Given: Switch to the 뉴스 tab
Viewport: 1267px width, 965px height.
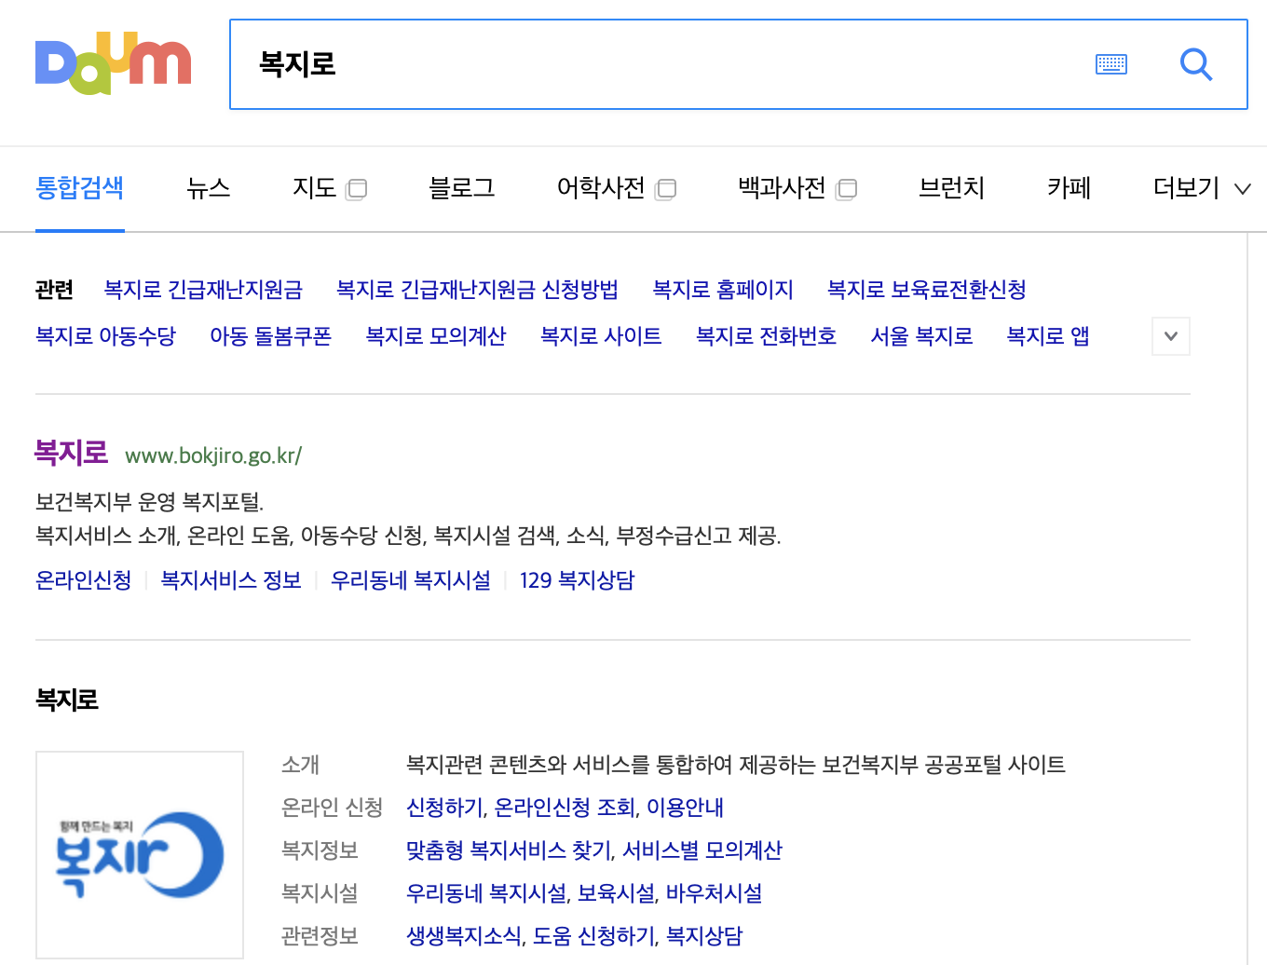Looking at the screenshot, I should [208, 188].
